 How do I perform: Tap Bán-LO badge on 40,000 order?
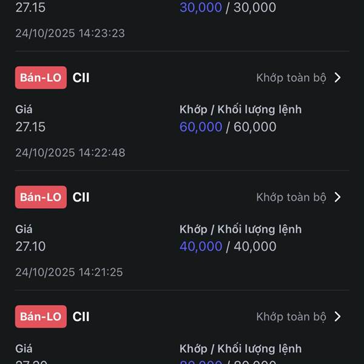[41, 197]
